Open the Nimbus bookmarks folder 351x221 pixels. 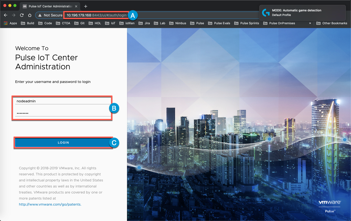pyautogui.click(x=178, y=23)
